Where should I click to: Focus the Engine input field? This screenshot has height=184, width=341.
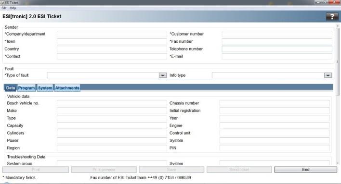pyautogui.click(x=275, y=125)
